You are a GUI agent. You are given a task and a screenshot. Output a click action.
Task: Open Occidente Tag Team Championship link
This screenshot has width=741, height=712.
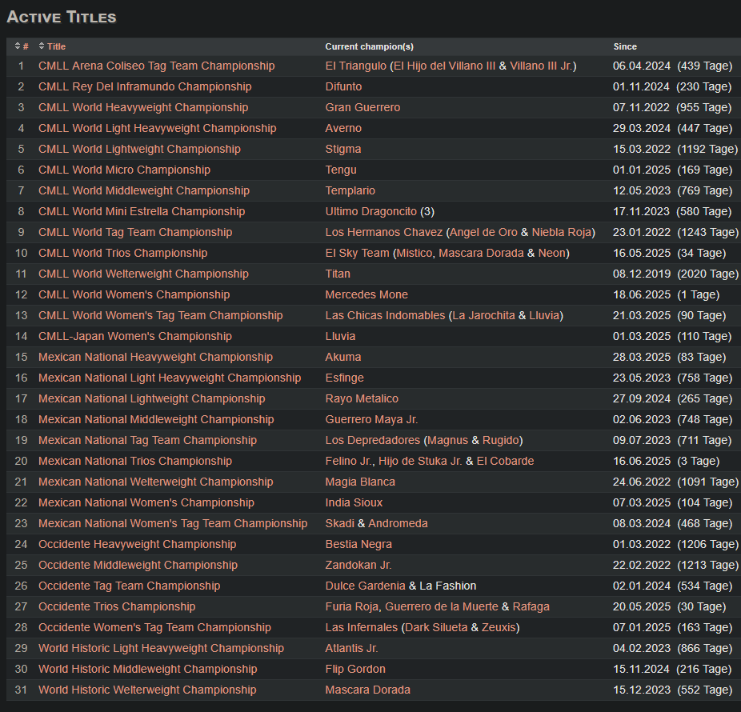[x=130, y=586]
